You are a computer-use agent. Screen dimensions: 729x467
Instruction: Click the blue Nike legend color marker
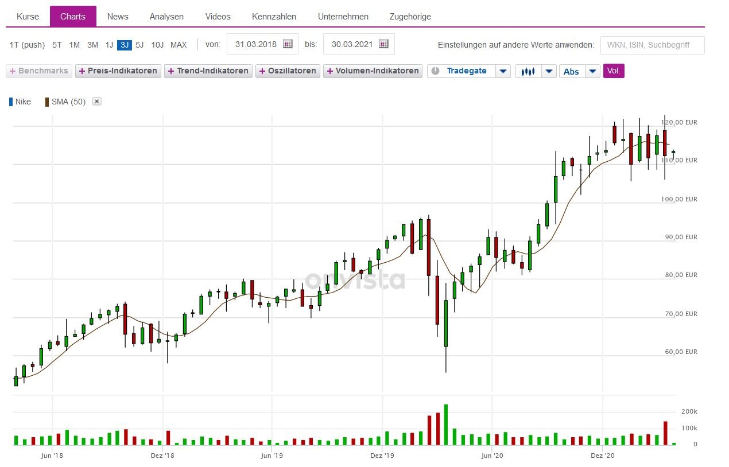(11, 102)
